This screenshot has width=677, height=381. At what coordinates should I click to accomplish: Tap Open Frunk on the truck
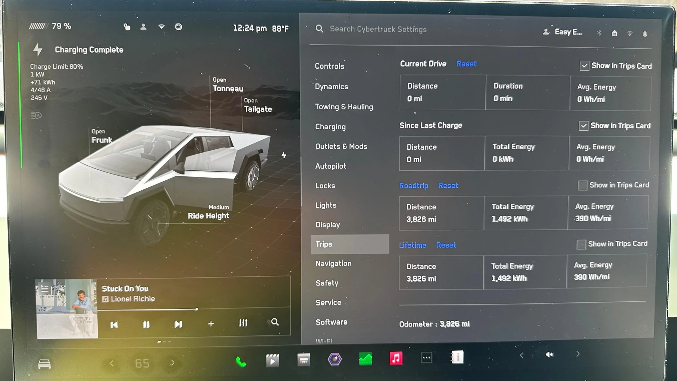(x=102, y=136)
